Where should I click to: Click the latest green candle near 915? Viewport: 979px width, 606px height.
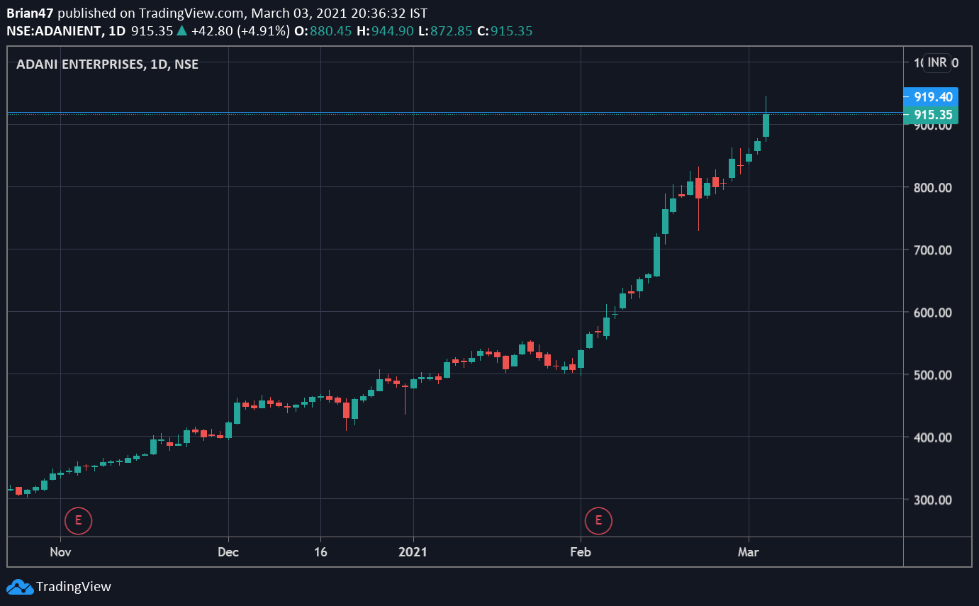coord(766,125)
